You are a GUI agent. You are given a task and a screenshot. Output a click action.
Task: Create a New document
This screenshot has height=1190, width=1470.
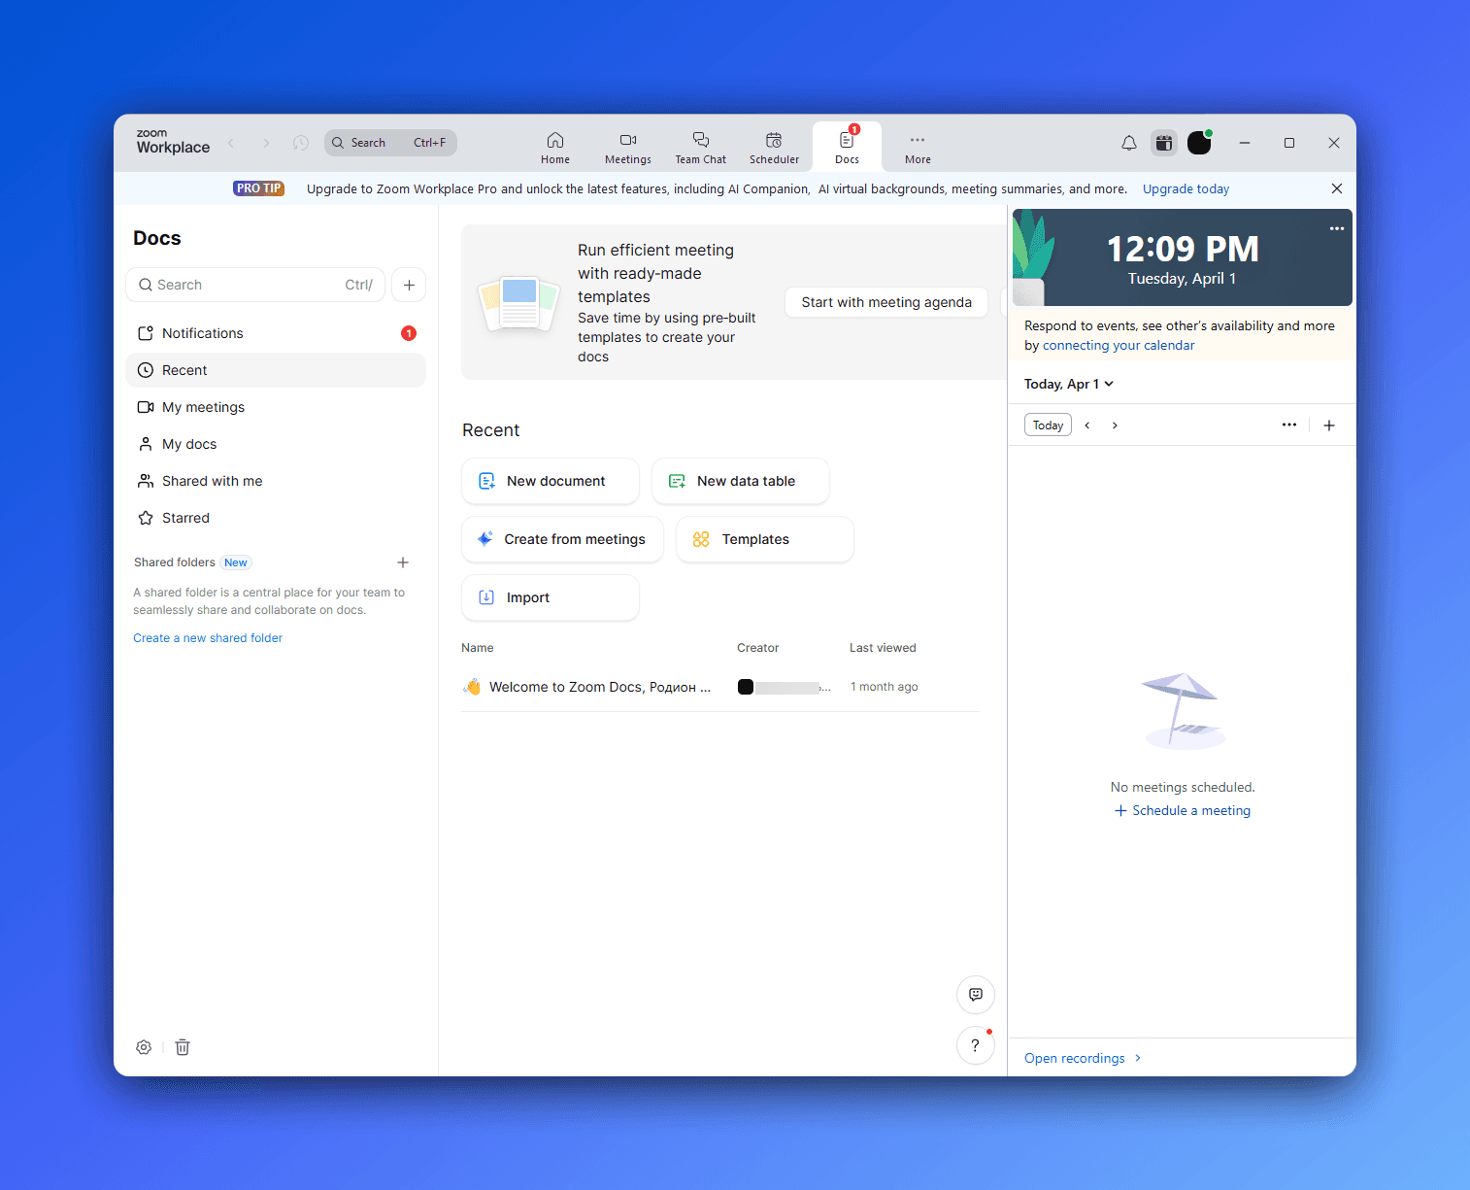tap(551, 481)
